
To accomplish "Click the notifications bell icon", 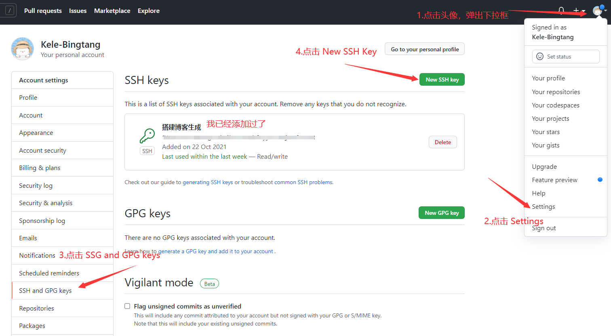I will [561, 10].
